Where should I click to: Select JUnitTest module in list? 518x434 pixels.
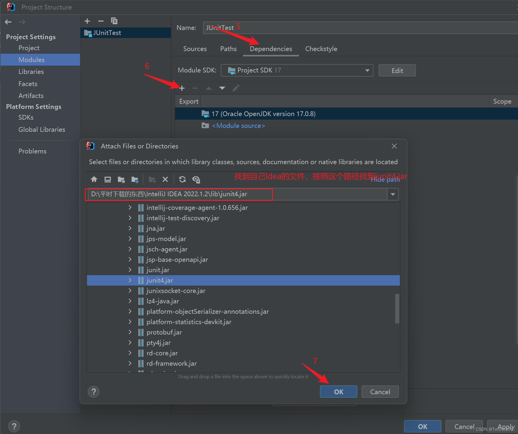point(125,33)
